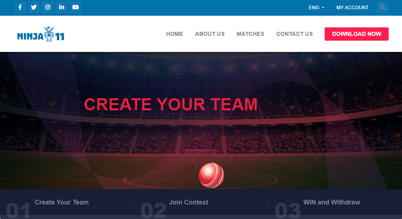The width and height of the screenshot is (402, 219).
Task: Click the Ninja 11 logo
Action: (41, 34)
